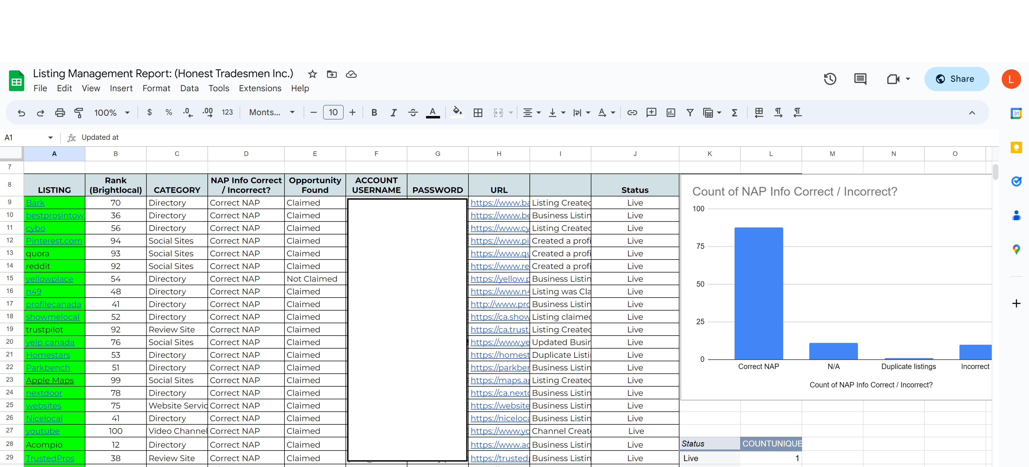1029x467 pixels.
Task: Toggle bold formatting
Action: pos(374,113)
